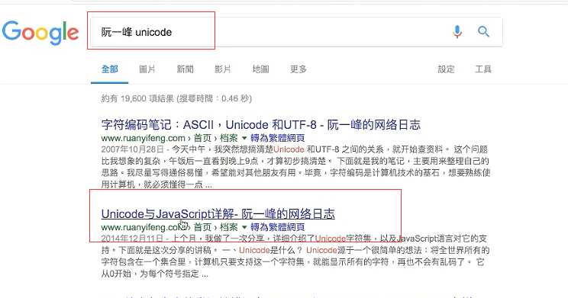
Task: Open the 字符编码笔记 ASCII Unicode UTF-8 result
Action: [261, 125]
